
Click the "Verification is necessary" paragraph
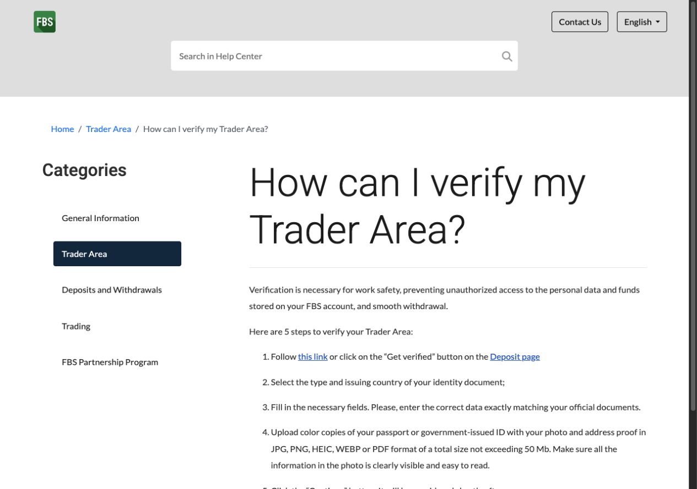click(444, 298)
